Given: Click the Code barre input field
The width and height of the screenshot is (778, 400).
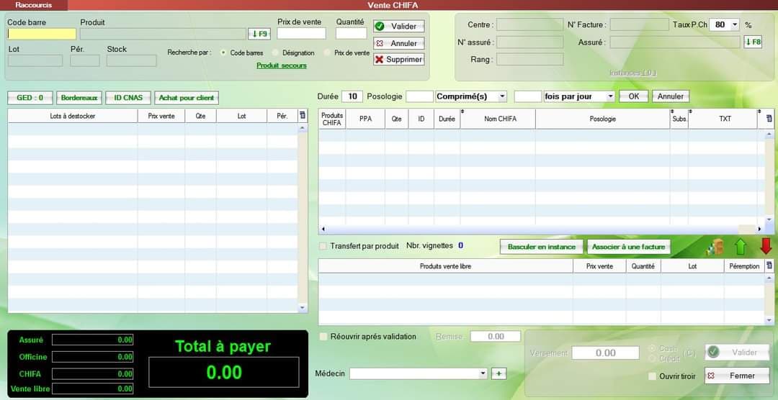Looking at the screenshot, I should click(42, 34).
